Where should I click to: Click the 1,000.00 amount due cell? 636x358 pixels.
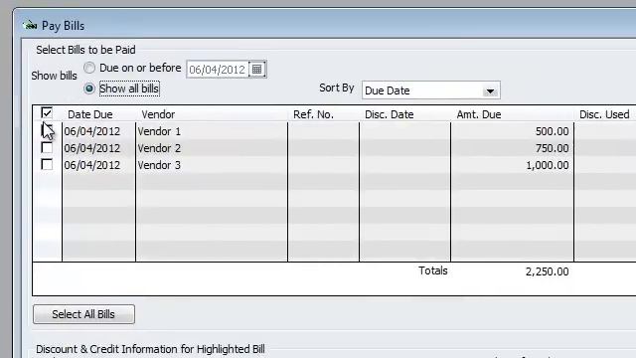pyautogui.click(x=513, y=166)
